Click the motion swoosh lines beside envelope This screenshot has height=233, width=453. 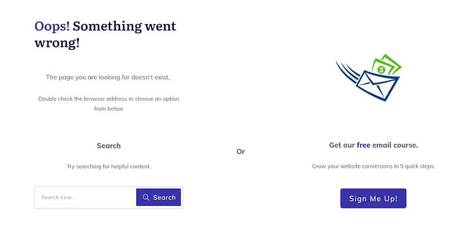click(347, 71)
